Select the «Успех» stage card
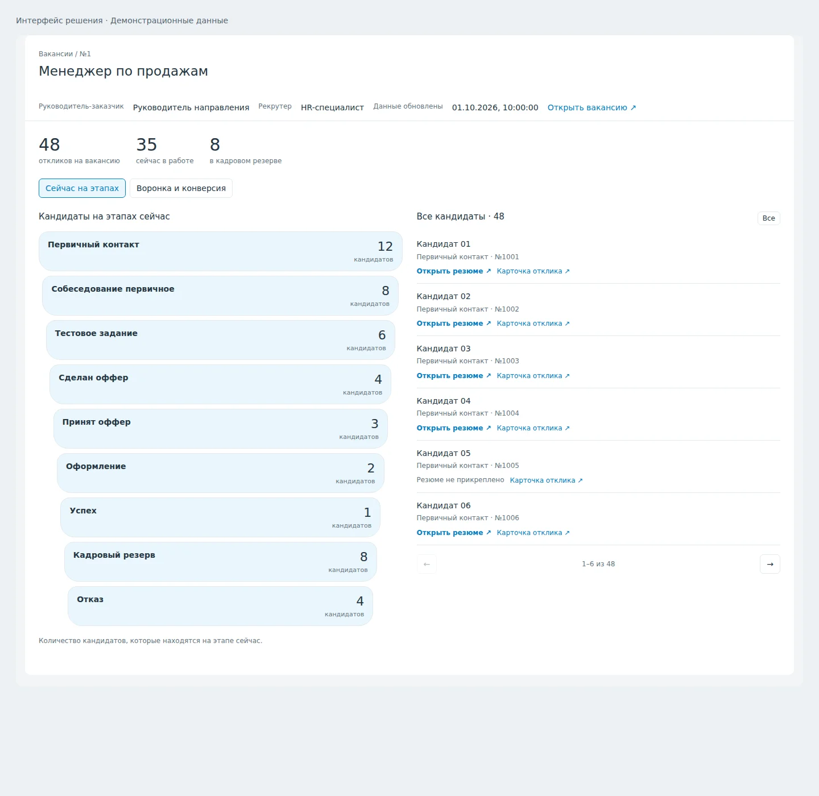 [221, 517]
